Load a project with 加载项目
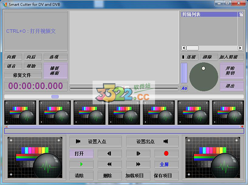Image resolution: width=248 pixels, height=185 pixels. [138, 175]
